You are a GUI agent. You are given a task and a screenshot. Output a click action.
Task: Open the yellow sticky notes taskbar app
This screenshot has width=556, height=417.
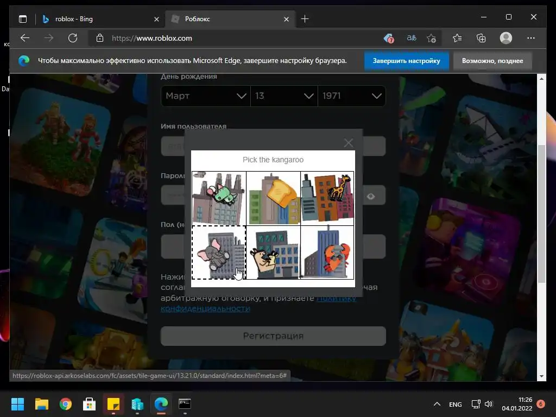(x=113, y=404)
